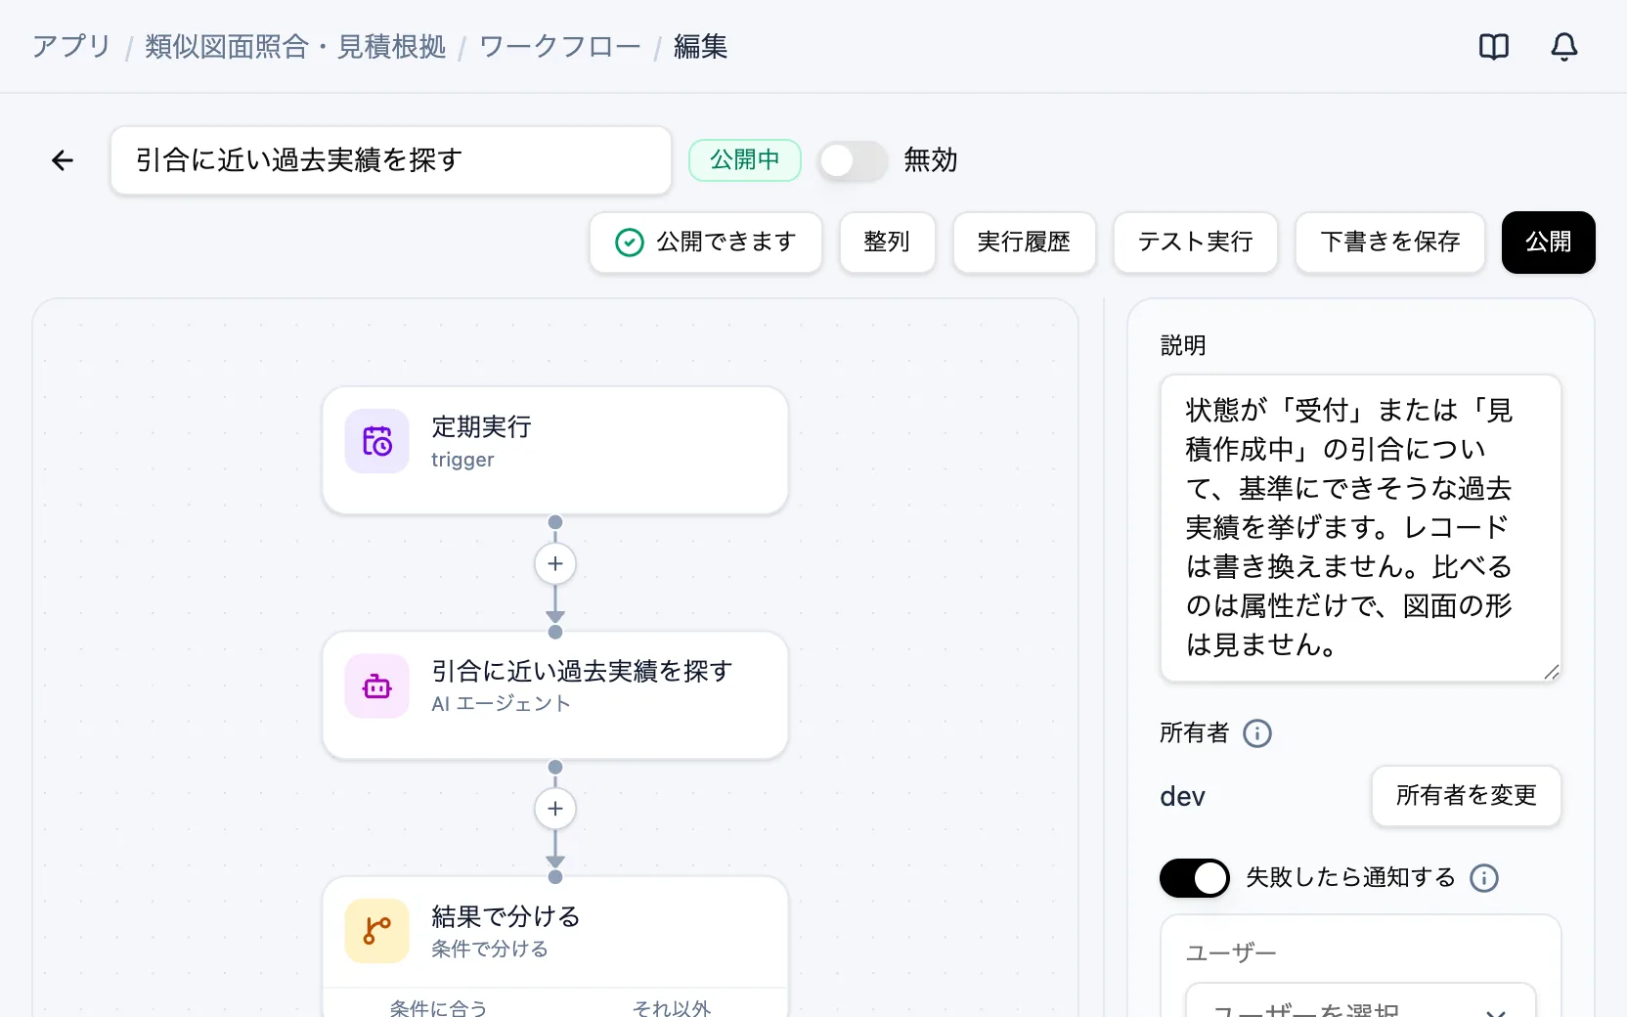Click the AI エージェント robot icon

pyautogui.click(x=377, y=686)
